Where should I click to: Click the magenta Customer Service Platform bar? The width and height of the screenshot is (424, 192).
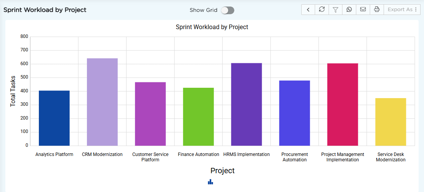point(150,114)
